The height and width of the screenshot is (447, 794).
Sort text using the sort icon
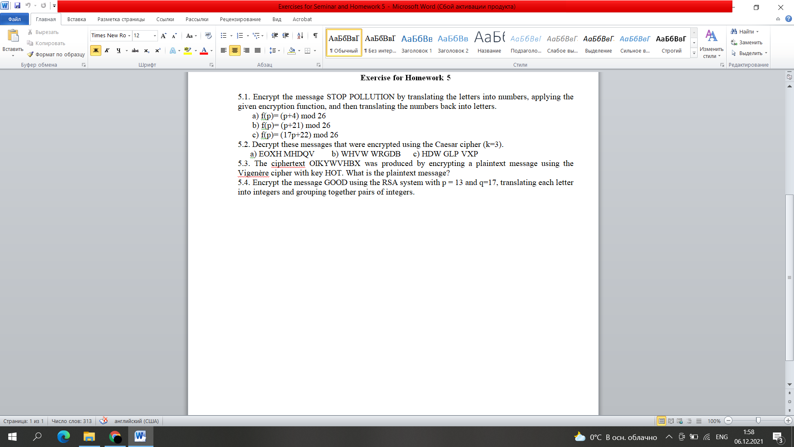tap(299, 36)
